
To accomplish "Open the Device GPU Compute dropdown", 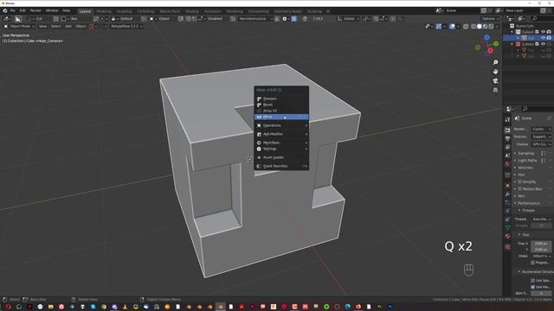I will [x=541, y=144].
